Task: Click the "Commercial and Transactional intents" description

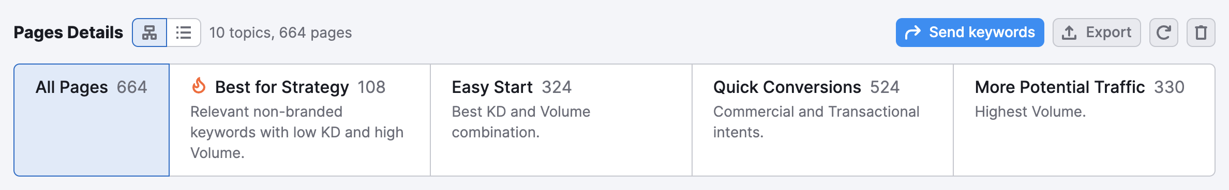Action: [x=816, y=122]
